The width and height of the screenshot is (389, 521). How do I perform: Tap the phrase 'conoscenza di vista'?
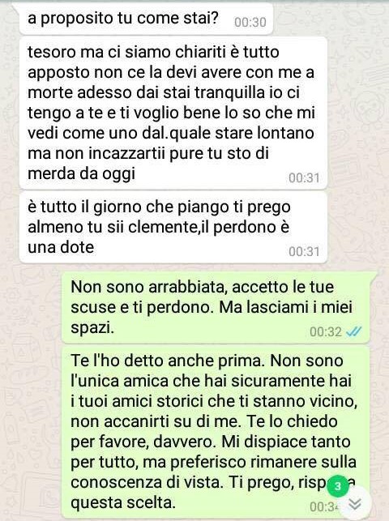[146, 482]
